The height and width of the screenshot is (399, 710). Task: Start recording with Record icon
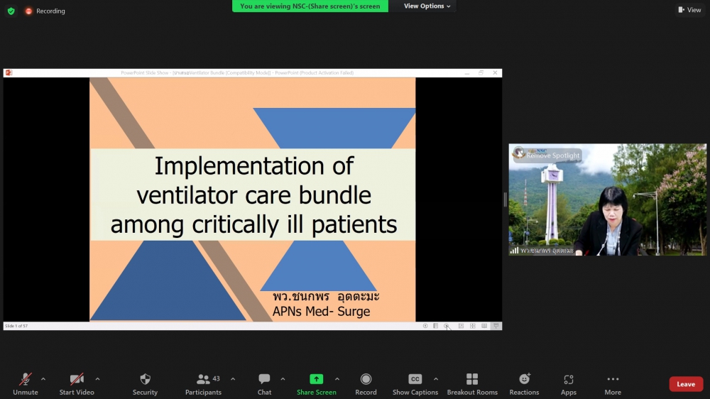(x=366, y=383)
